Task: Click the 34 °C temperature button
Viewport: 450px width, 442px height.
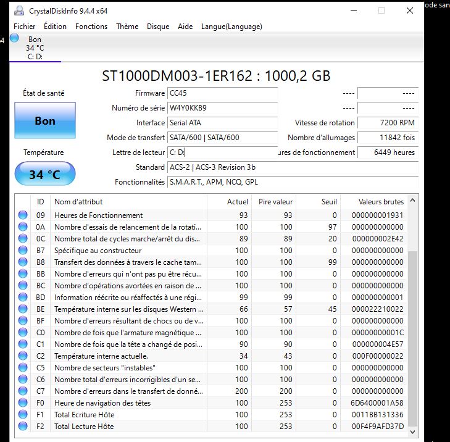Action: pos(45,174)
